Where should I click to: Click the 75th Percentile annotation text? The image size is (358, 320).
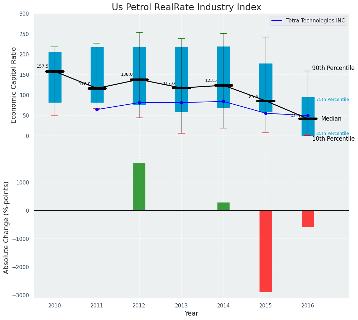332,100
